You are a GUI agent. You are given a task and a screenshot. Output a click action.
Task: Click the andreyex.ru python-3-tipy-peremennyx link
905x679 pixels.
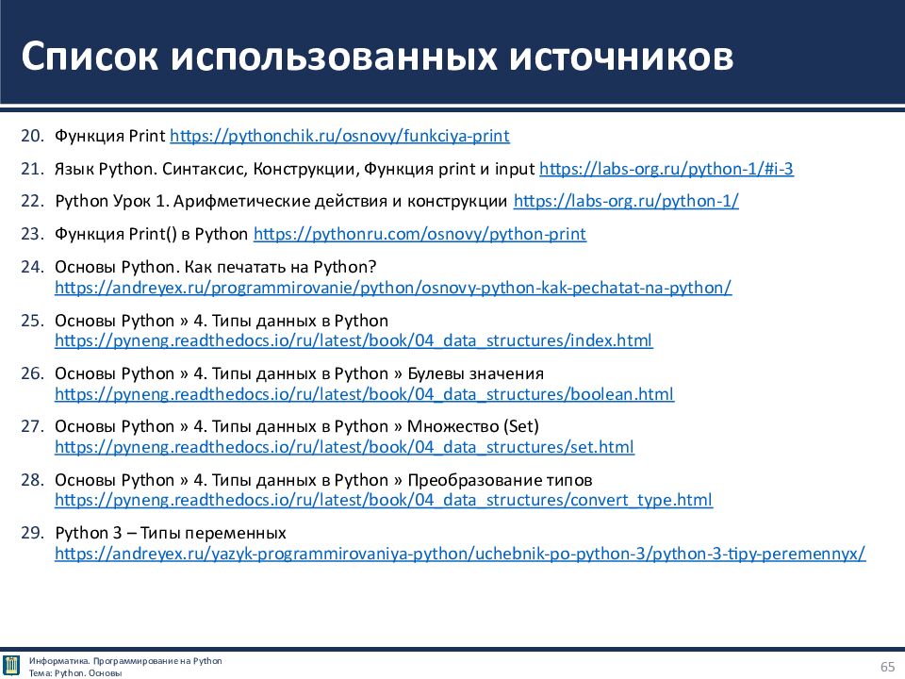click(460, 554)
